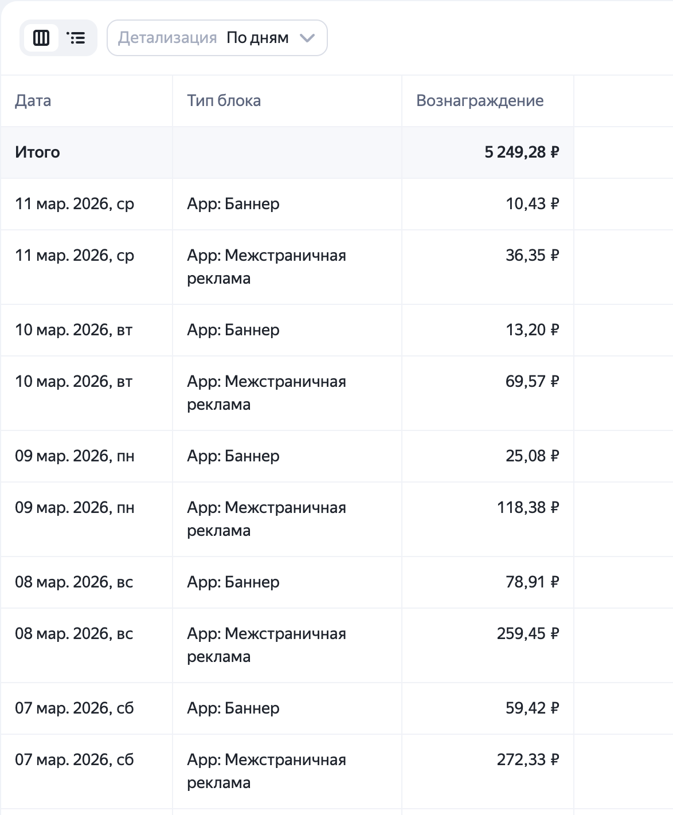The height and width of the screenshot is (815, 673).
Task: Click the 59,42 ₽ reward cell
Action: 532,708
